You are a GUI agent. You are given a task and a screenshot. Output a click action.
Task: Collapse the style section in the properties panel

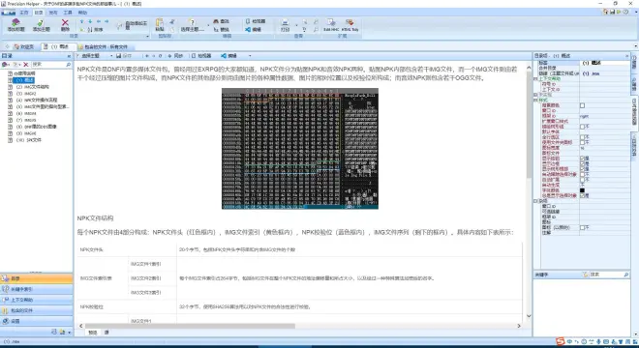point(535,100)
